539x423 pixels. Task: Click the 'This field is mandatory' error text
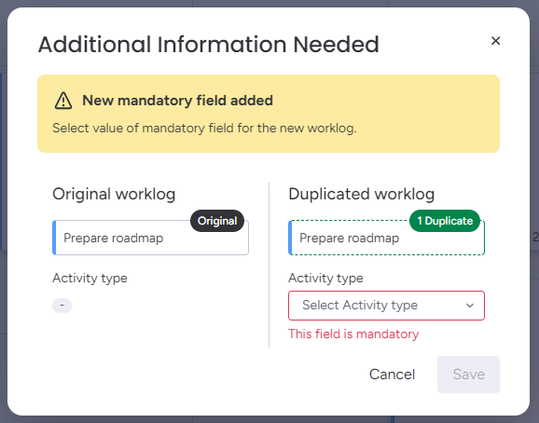tap(353, 334)
